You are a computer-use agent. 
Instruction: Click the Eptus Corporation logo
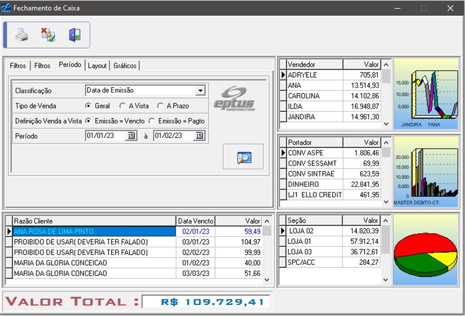234,98
